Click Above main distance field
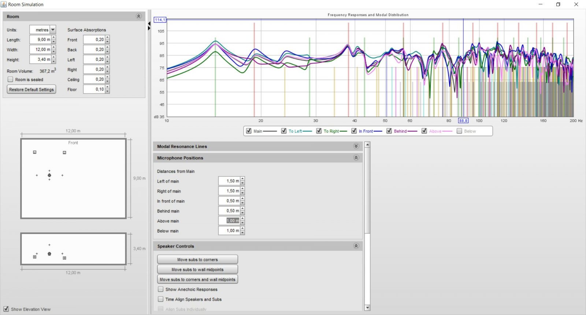The image size is (586, 315). [229, 220]
